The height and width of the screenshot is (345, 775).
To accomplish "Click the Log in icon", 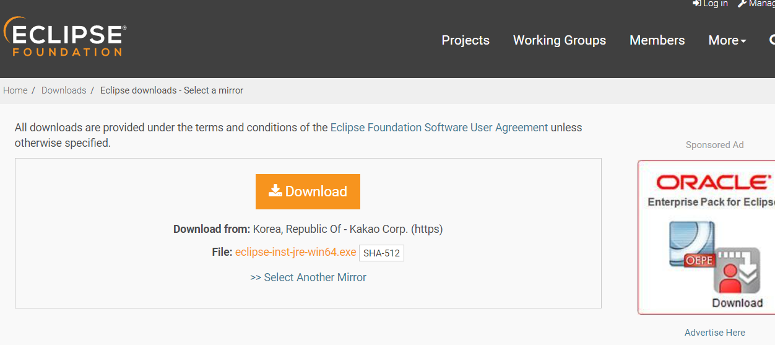I will [697, 4].
